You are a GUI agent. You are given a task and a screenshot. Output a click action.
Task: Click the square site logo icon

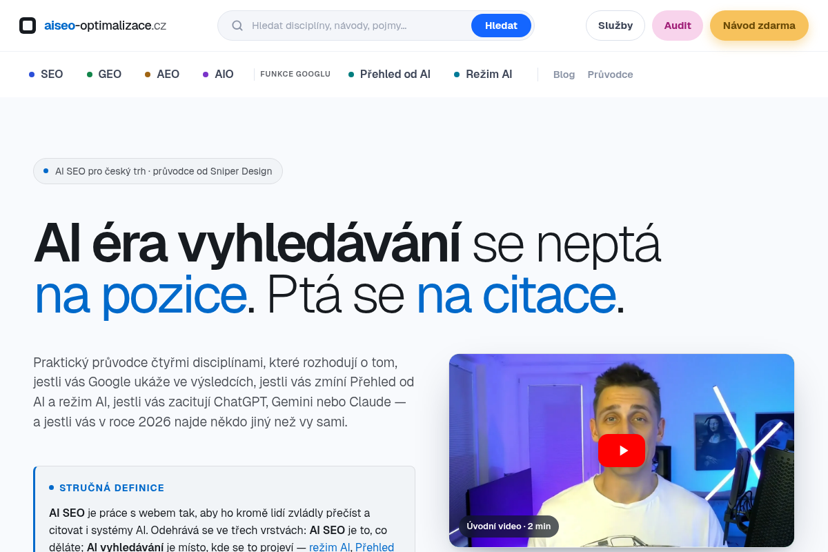28,26
